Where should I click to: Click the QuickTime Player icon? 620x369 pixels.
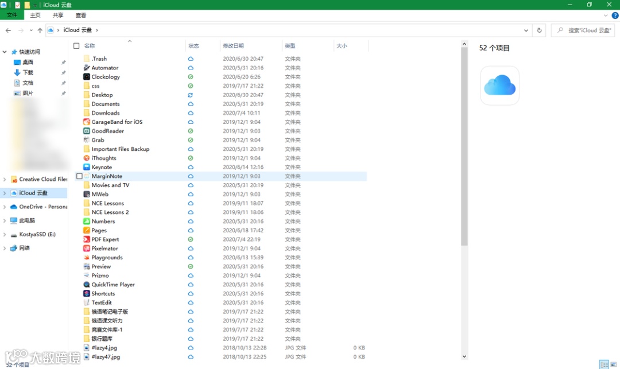87,285
